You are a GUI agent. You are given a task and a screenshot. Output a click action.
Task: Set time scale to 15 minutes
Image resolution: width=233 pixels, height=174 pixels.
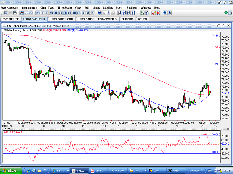[56, 13]
